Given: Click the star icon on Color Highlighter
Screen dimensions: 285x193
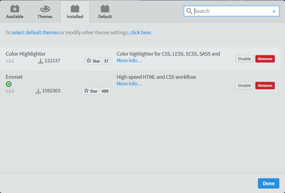Looking at the screenshot, I should click(89, 60).
